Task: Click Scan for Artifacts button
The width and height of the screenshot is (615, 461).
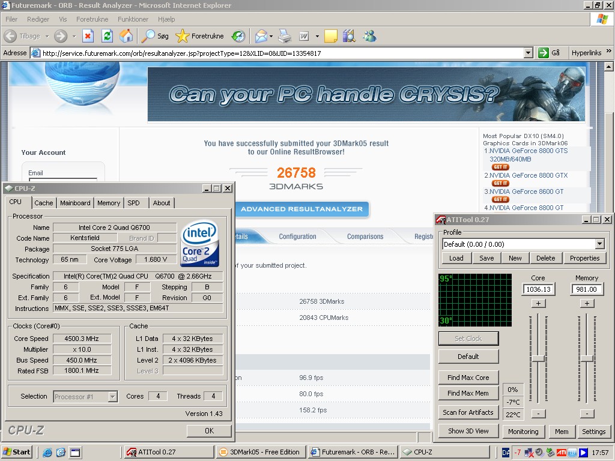Action: coord(468,412)
